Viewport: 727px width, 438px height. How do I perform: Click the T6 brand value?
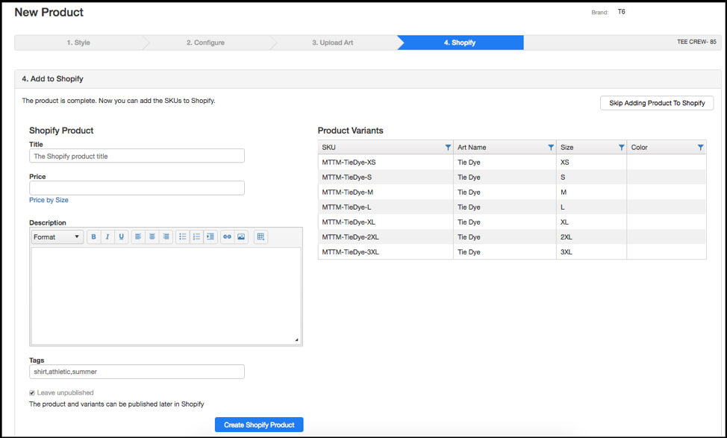point(621,12)
